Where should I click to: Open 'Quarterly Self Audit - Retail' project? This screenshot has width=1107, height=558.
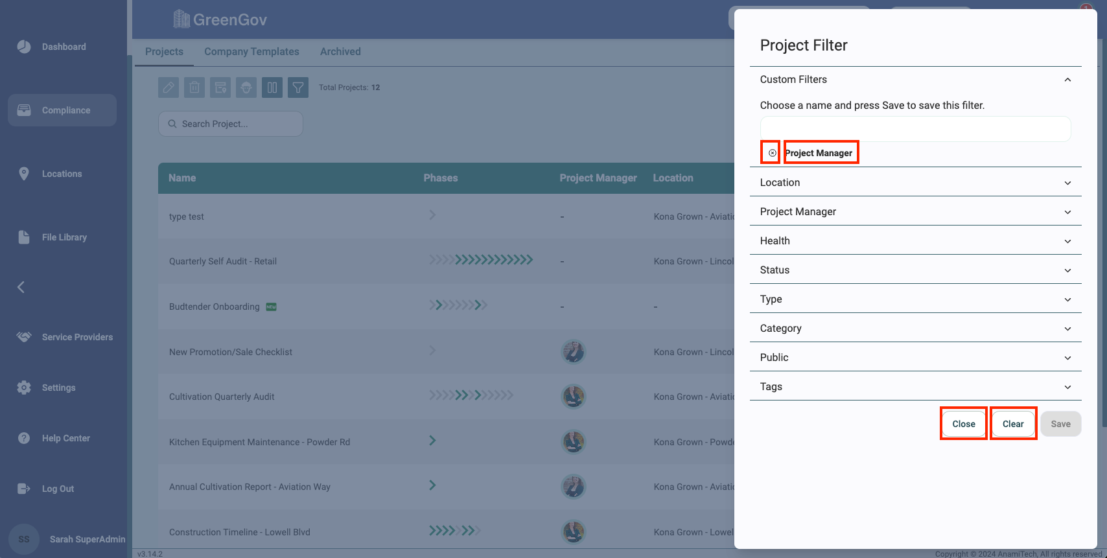pos(223,261)
